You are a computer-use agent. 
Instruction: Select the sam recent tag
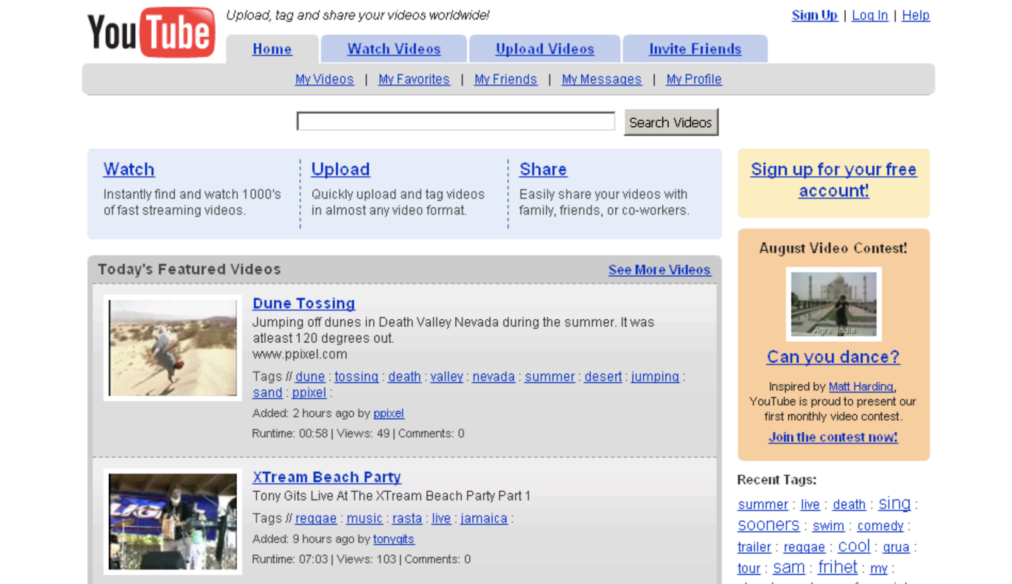[x=789, y=568]
